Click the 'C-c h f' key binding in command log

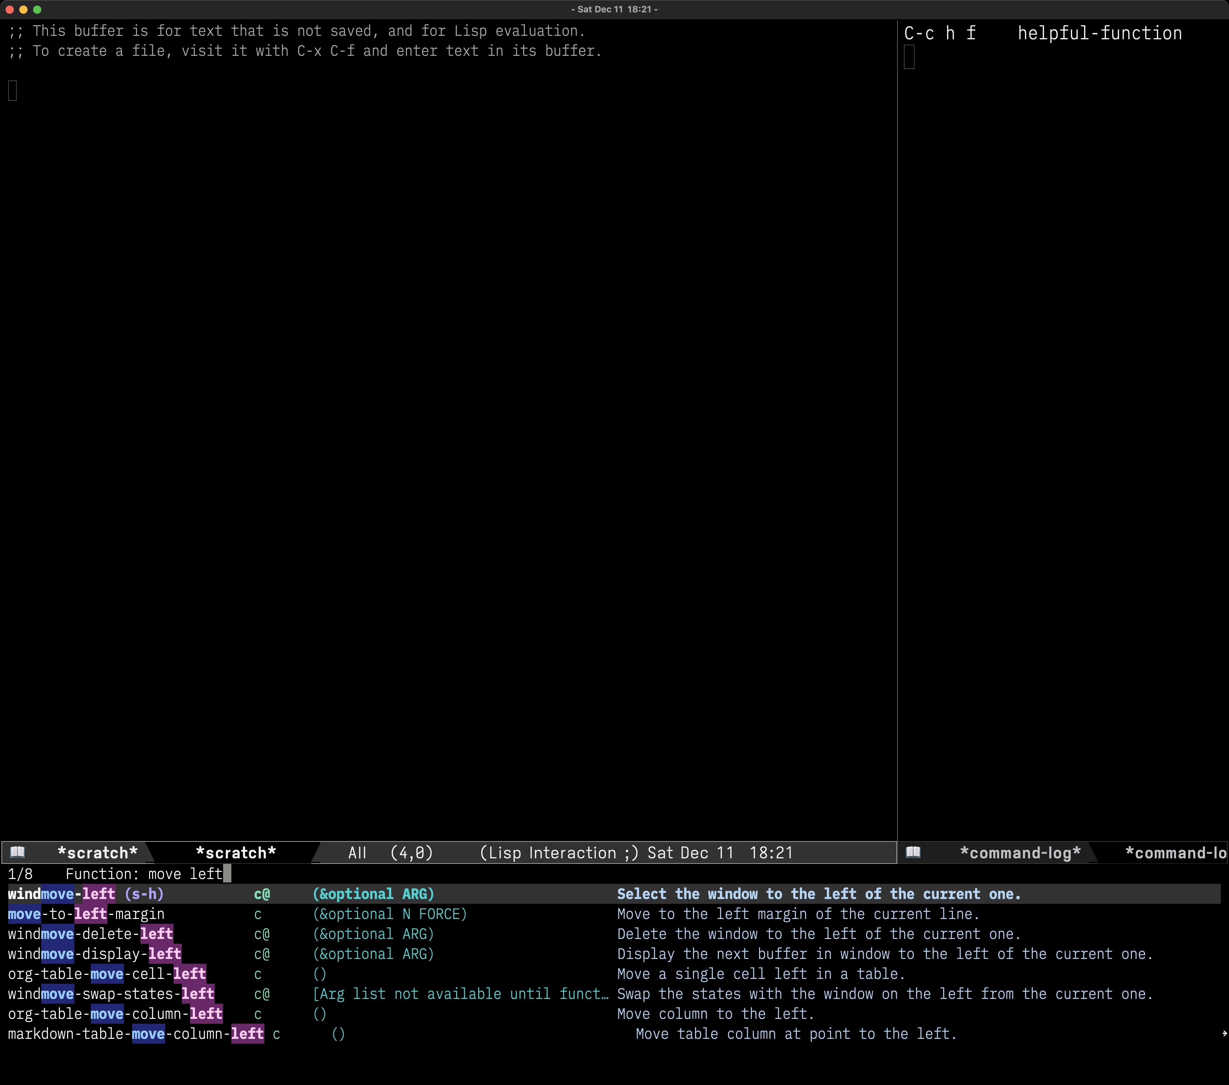[x=940, y=33]
